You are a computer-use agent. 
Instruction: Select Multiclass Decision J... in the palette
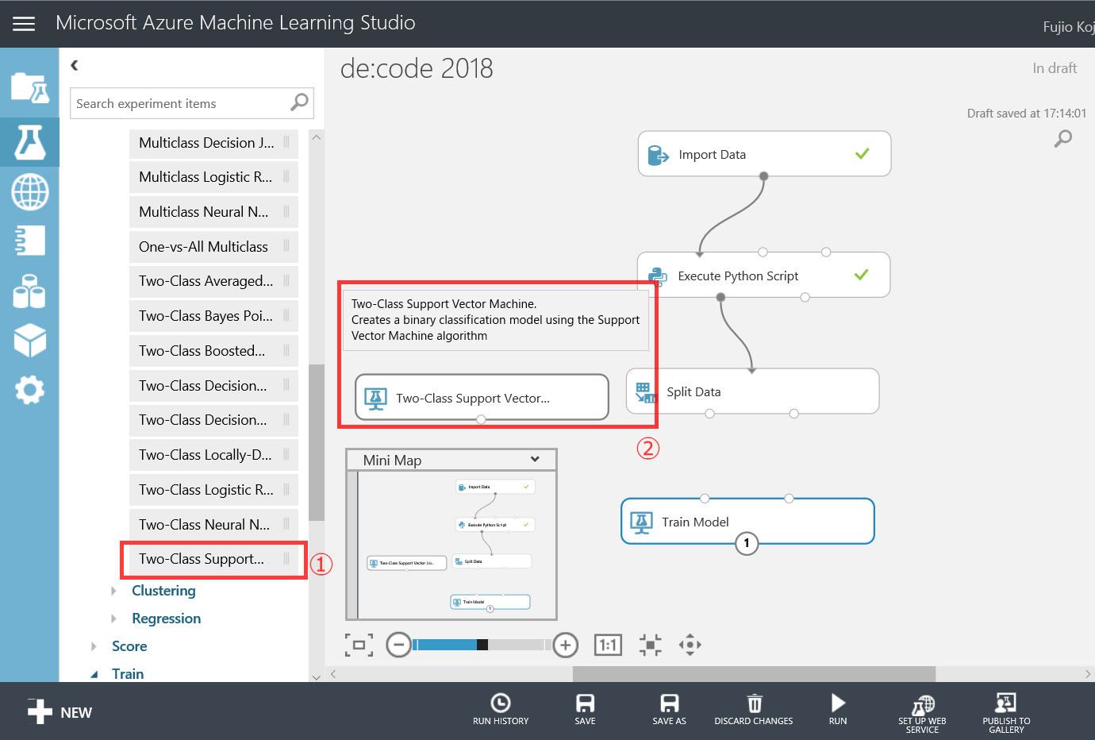[x=213, y=143]
